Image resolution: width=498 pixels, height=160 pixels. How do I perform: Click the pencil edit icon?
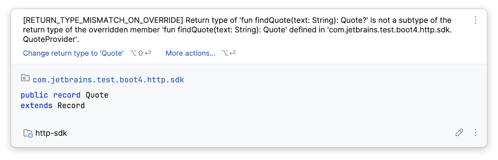[x=459, y=133]
